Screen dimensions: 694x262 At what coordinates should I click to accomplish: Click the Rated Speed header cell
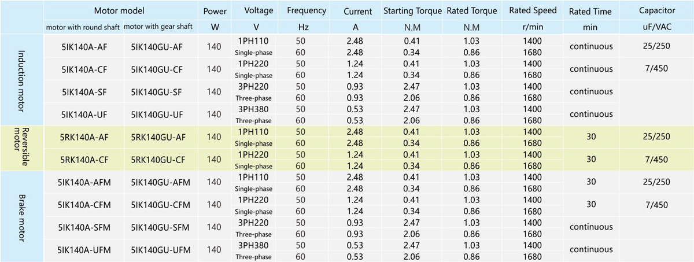pyautogui.click(x=533, y=11)
